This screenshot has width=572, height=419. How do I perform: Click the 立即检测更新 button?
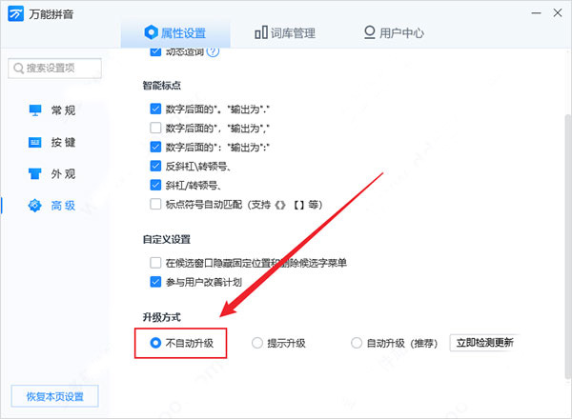coord(484,343)
